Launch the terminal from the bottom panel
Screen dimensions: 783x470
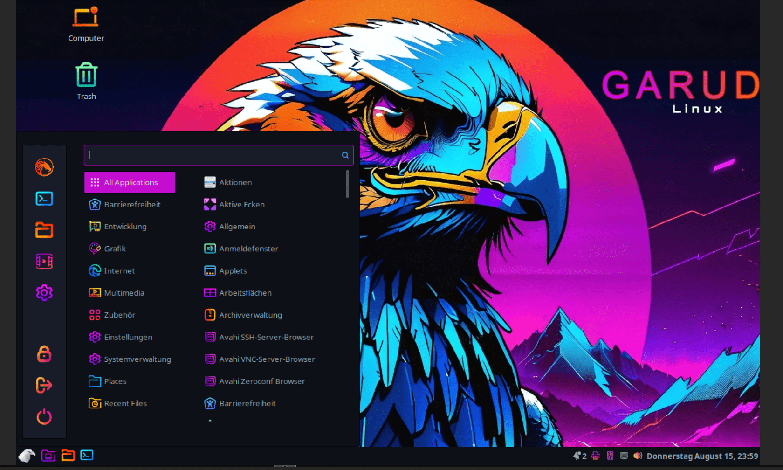[x=87, y=455]
